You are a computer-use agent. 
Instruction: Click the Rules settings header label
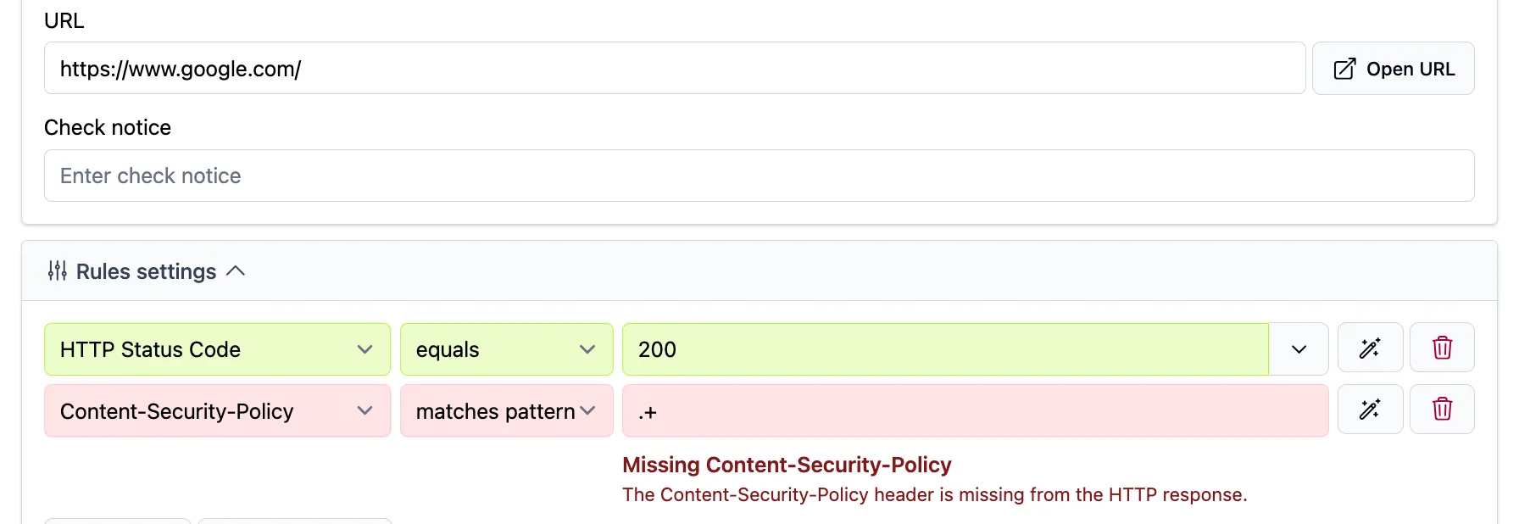click(x=145, y=270)
